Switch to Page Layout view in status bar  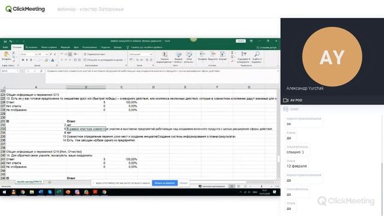pos(239,187)
